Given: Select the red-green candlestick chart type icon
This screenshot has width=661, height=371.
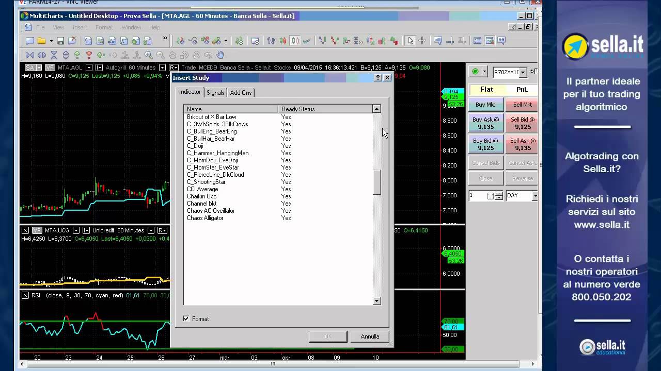Looking at the screenshot, I should tap(283, 41).
